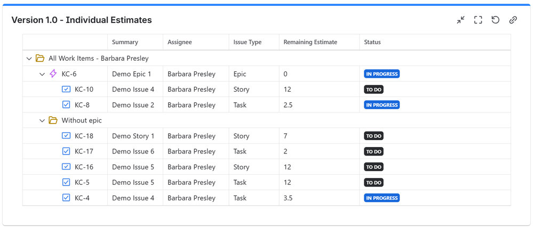Screen dimensions: 533x228
Task: Select 'Demo Story 1' summary cell
Action: pos(136,136)
